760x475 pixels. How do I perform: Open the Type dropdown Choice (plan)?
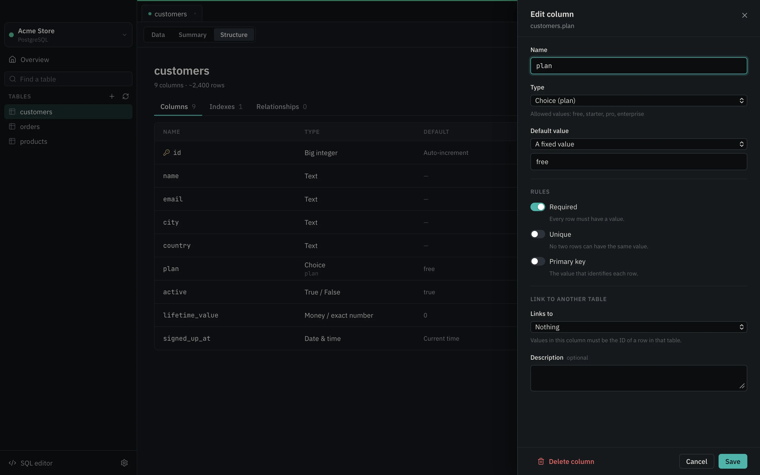click(x=638, y=101)
